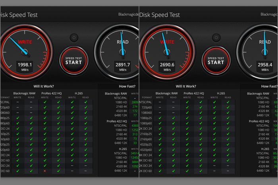Click right window 720p60 ProRes 422 HQ write checkmark
The height and width of the screenshot is (185, 278).
click(x=187, y=107)
